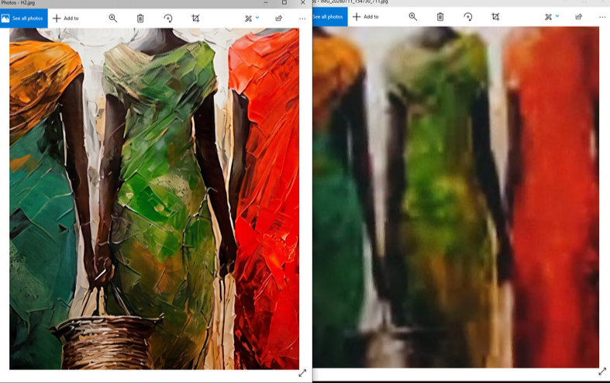This screenshot has height=383, width=610.
Task: Open Edit & Create in IMG window
Action: (548, 17)
